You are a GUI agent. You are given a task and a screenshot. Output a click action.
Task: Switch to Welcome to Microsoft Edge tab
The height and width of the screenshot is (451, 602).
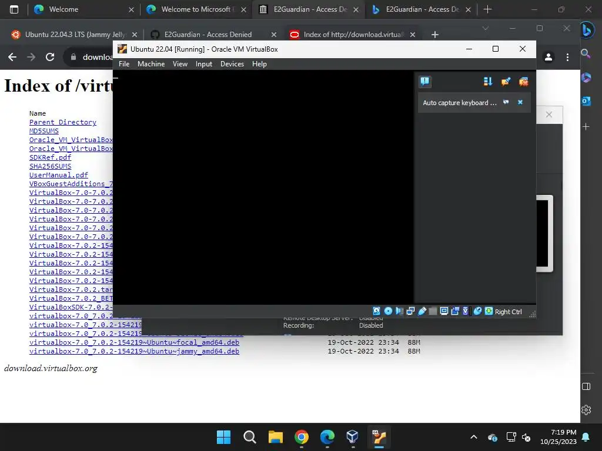[x=196, y=9]
